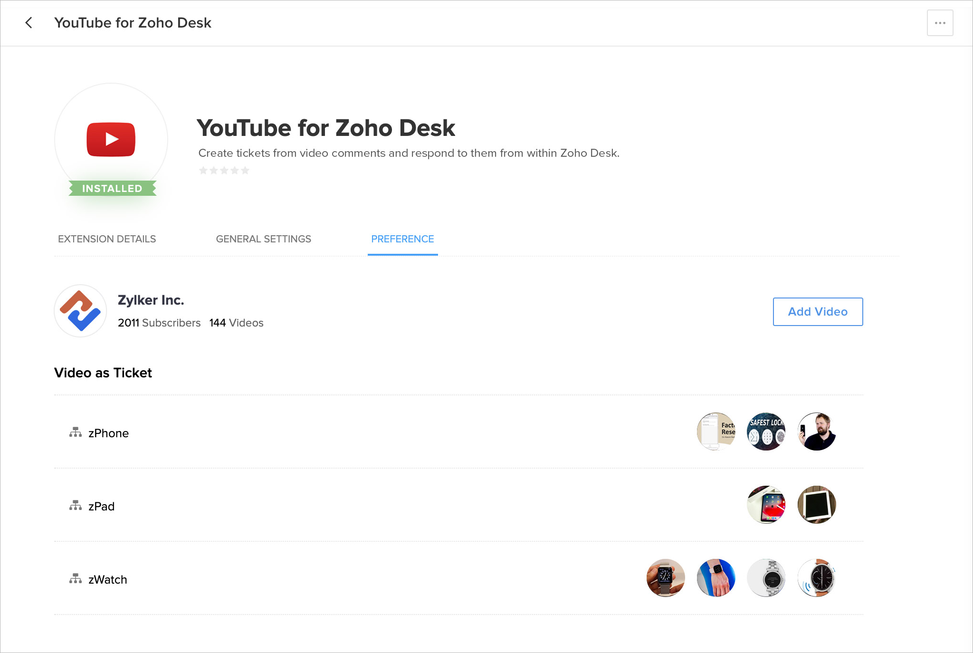
Task: Click the zPhone department icon
Action: pyautogui.click(x=75, y=432)
